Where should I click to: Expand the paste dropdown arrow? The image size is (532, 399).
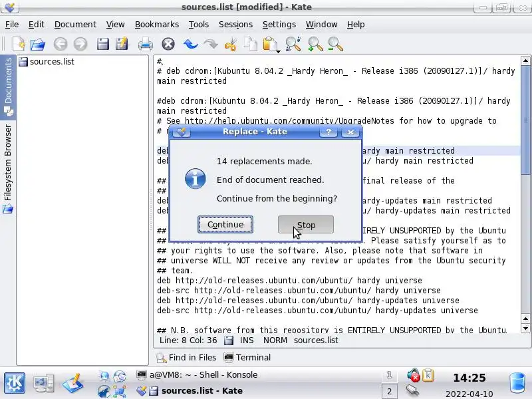pyautogui.click(x=278, y=52)
